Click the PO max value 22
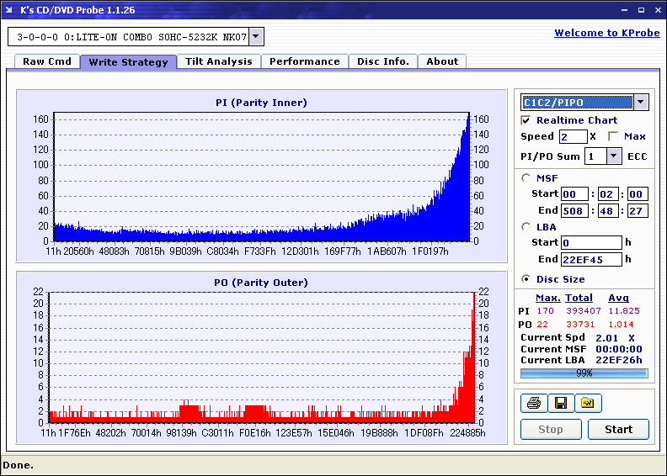The width and height of the screenshot is (667, 476). 542,325
